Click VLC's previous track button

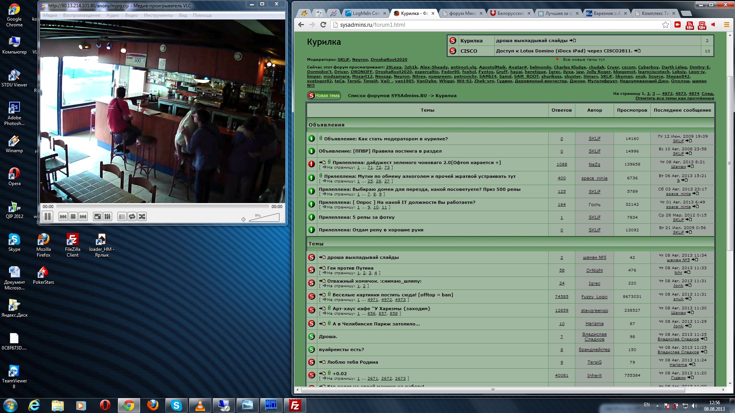[x=63, y=216]
